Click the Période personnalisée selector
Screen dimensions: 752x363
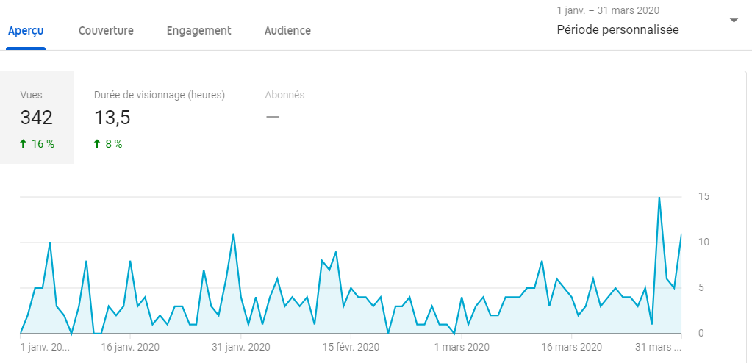[617, 30]
